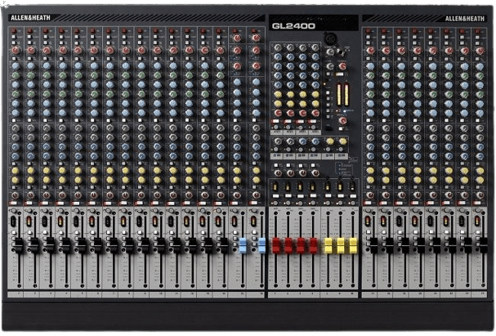Viewport: 496px width, 336px height.
Task: Click the leftmost red group fader
Action: coord(276,244)
